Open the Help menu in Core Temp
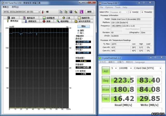This screenshot has width=166, height=116. (x=125, y=7)
